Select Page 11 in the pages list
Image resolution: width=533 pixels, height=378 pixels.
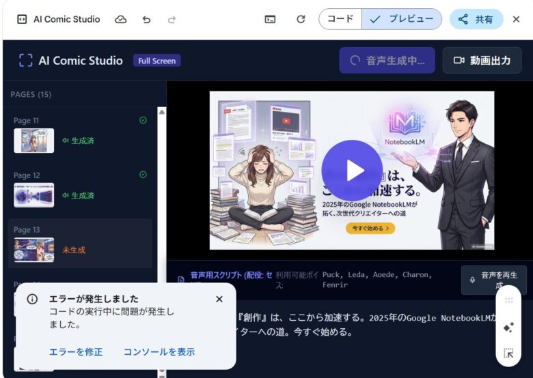coord(34,141)
